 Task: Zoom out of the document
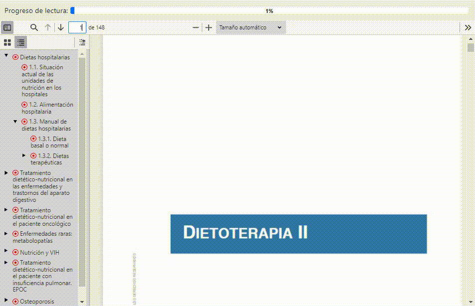[196, 27]
